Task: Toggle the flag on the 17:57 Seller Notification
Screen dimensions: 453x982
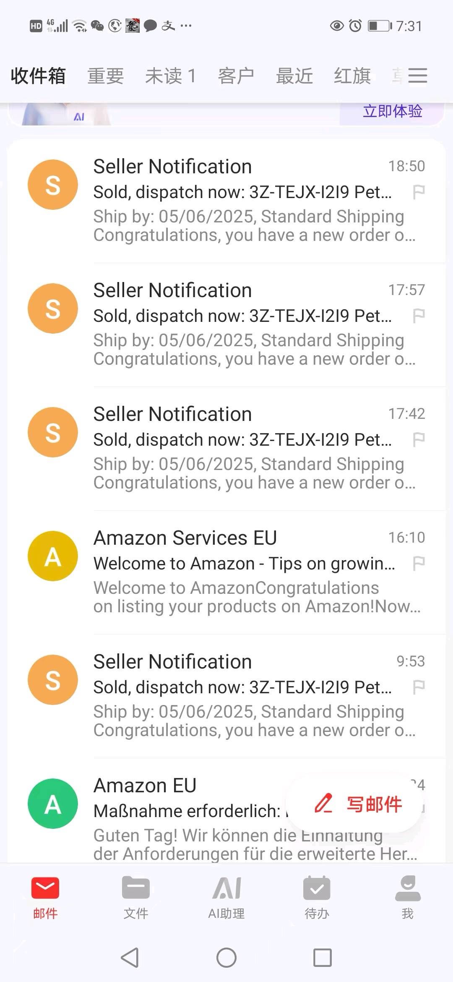Action: [x=419, y=316]
